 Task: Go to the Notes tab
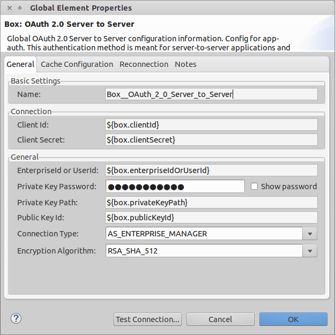[185, 64]
